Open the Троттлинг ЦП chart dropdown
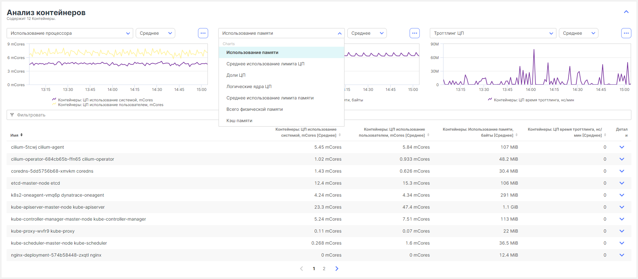This screenshot has width=638, height=279. pyautogui.click(x=492, y=33)
